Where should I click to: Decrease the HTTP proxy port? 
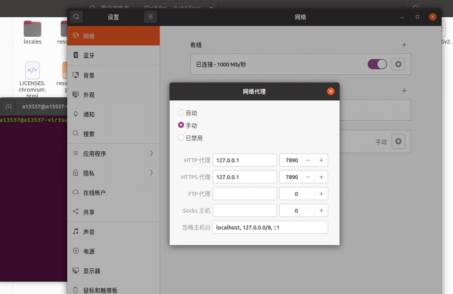(x=308, y=160)
